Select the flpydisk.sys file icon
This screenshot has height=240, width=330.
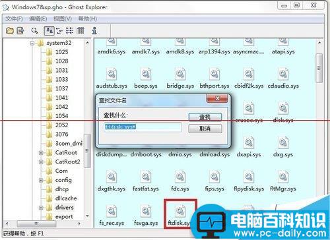point(249,177)
